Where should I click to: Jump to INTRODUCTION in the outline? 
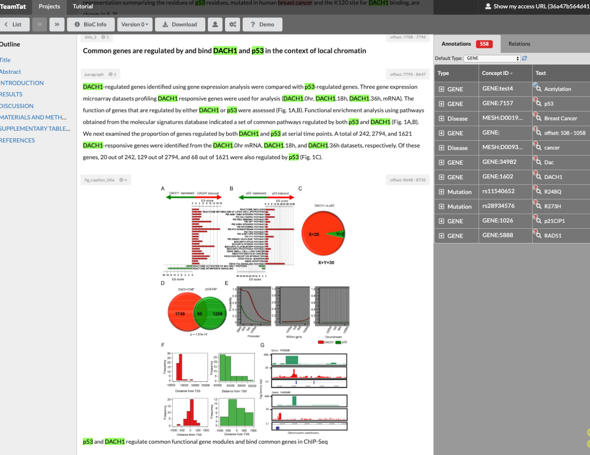[22, 83]
